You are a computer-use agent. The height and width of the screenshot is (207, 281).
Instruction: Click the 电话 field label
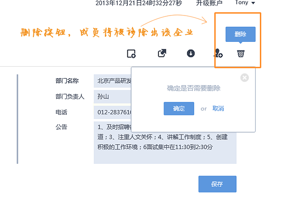tap(61, 112)
